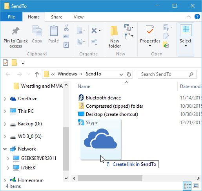Expand the OneDrive tree node

point(5,99)
